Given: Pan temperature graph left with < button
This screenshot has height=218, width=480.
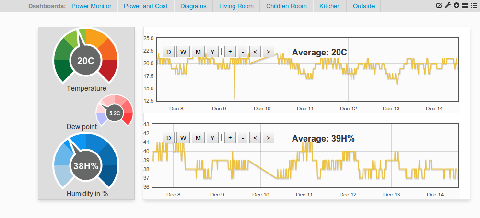Looking at the screenshot, I should [x=255, y=52].
